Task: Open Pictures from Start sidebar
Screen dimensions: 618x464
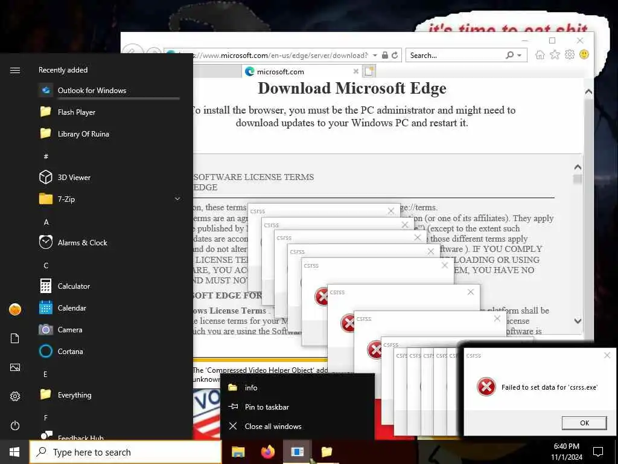Action: click(15, 367)
